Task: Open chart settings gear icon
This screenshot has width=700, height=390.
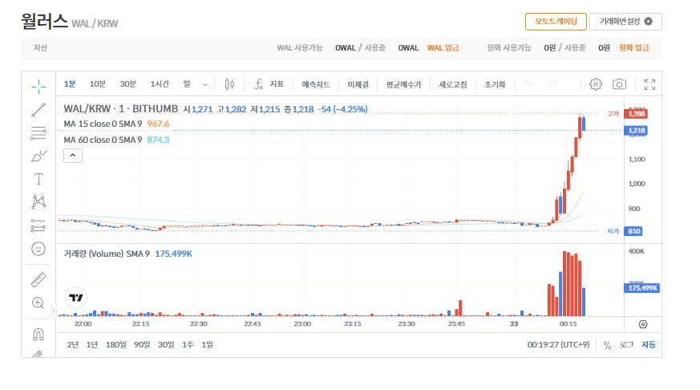Action: coord(596,84)
